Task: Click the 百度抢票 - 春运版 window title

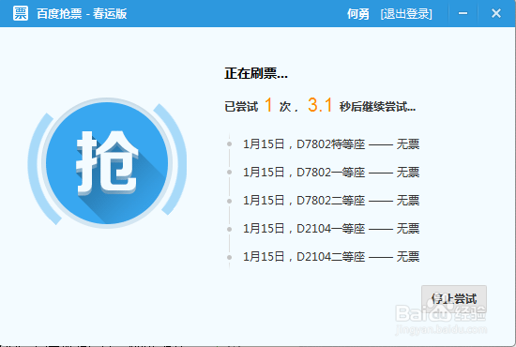Action: pos(82,14)
